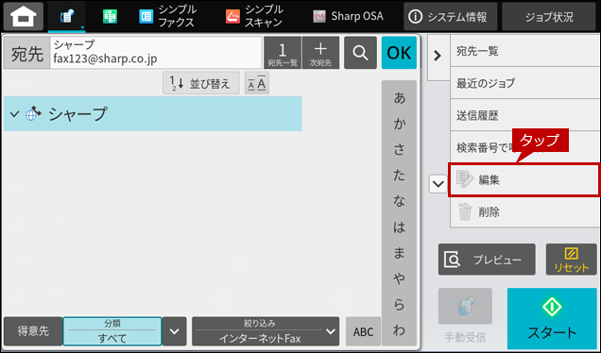Jump to か row in index

pyautogui.click(x=399, y=124)
